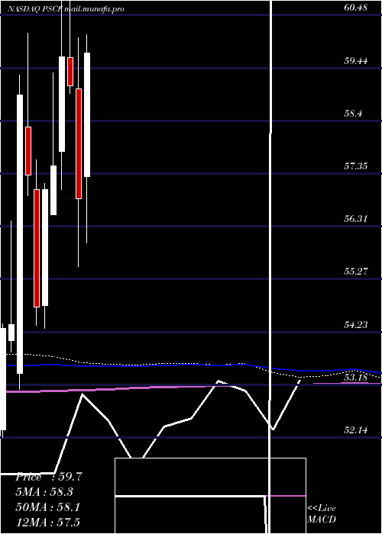The height and width of the screenshot is (534, 382).
Task: Click the 54.23 price axis label
Action: pyautogui.click(x=356, y=325)
